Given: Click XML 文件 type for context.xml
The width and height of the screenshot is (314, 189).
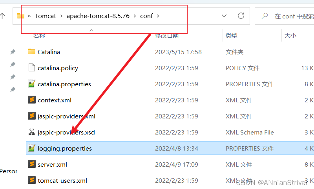Looking at the screenshot, I should [x=239, y=100].
